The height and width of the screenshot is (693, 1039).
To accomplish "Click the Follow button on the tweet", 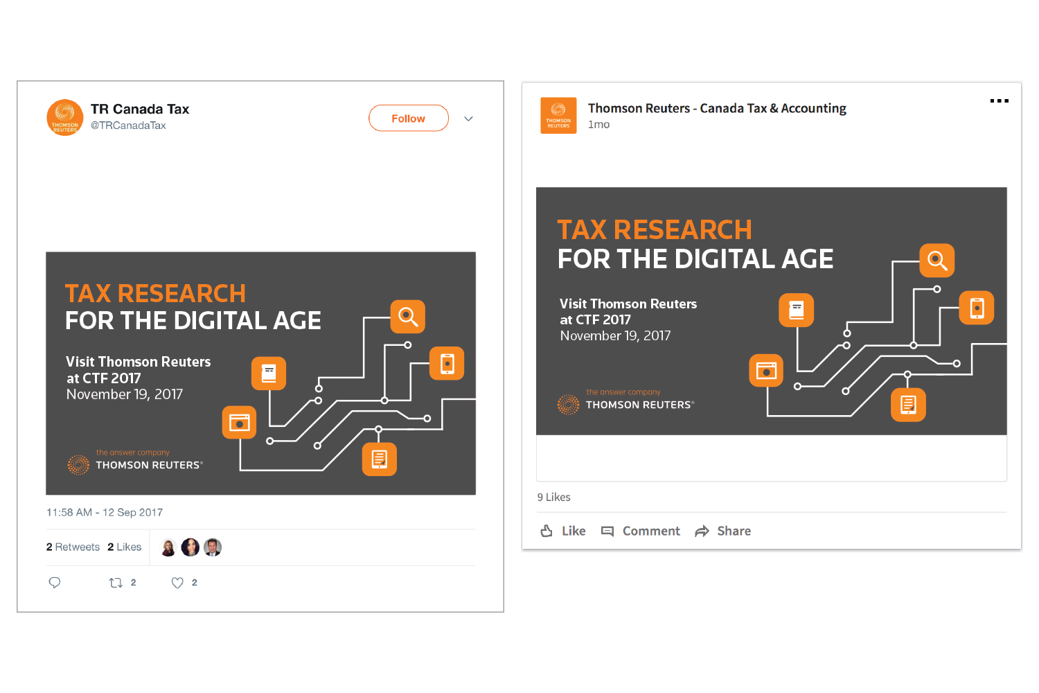I will [409, 118].
